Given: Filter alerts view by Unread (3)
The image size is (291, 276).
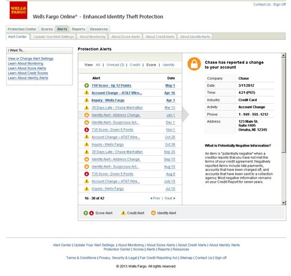Looking at the screenshot, I should 115,65.
